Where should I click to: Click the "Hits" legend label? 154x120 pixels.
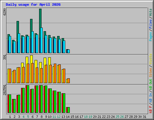(x=151, y=12)
